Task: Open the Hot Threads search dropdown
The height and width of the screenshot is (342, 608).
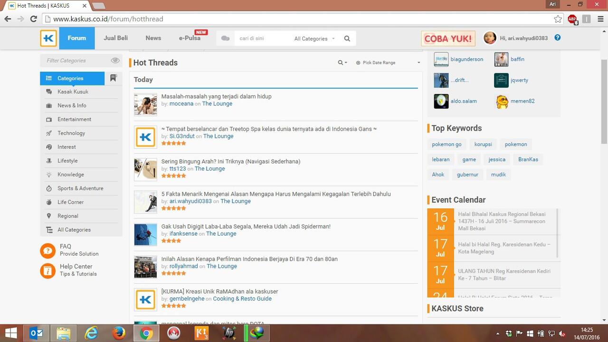Action: click(342, 63)
